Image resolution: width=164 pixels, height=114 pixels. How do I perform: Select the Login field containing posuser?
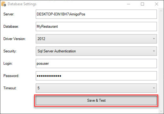96,63
